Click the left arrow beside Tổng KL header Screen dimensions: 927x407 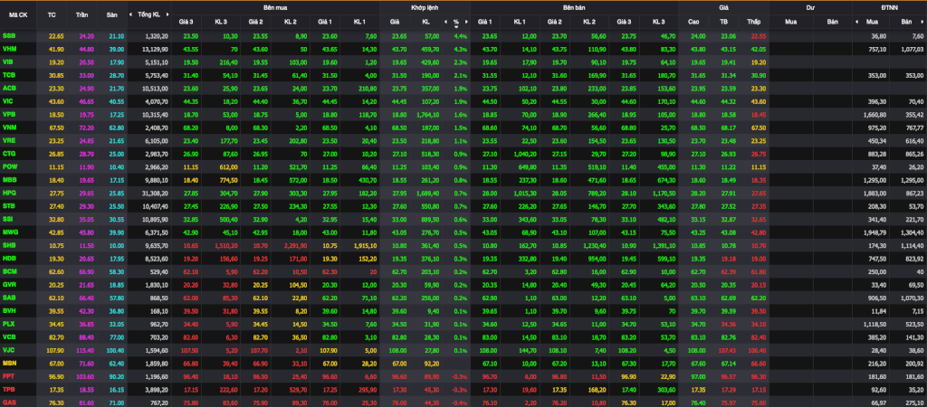point(132,14)
